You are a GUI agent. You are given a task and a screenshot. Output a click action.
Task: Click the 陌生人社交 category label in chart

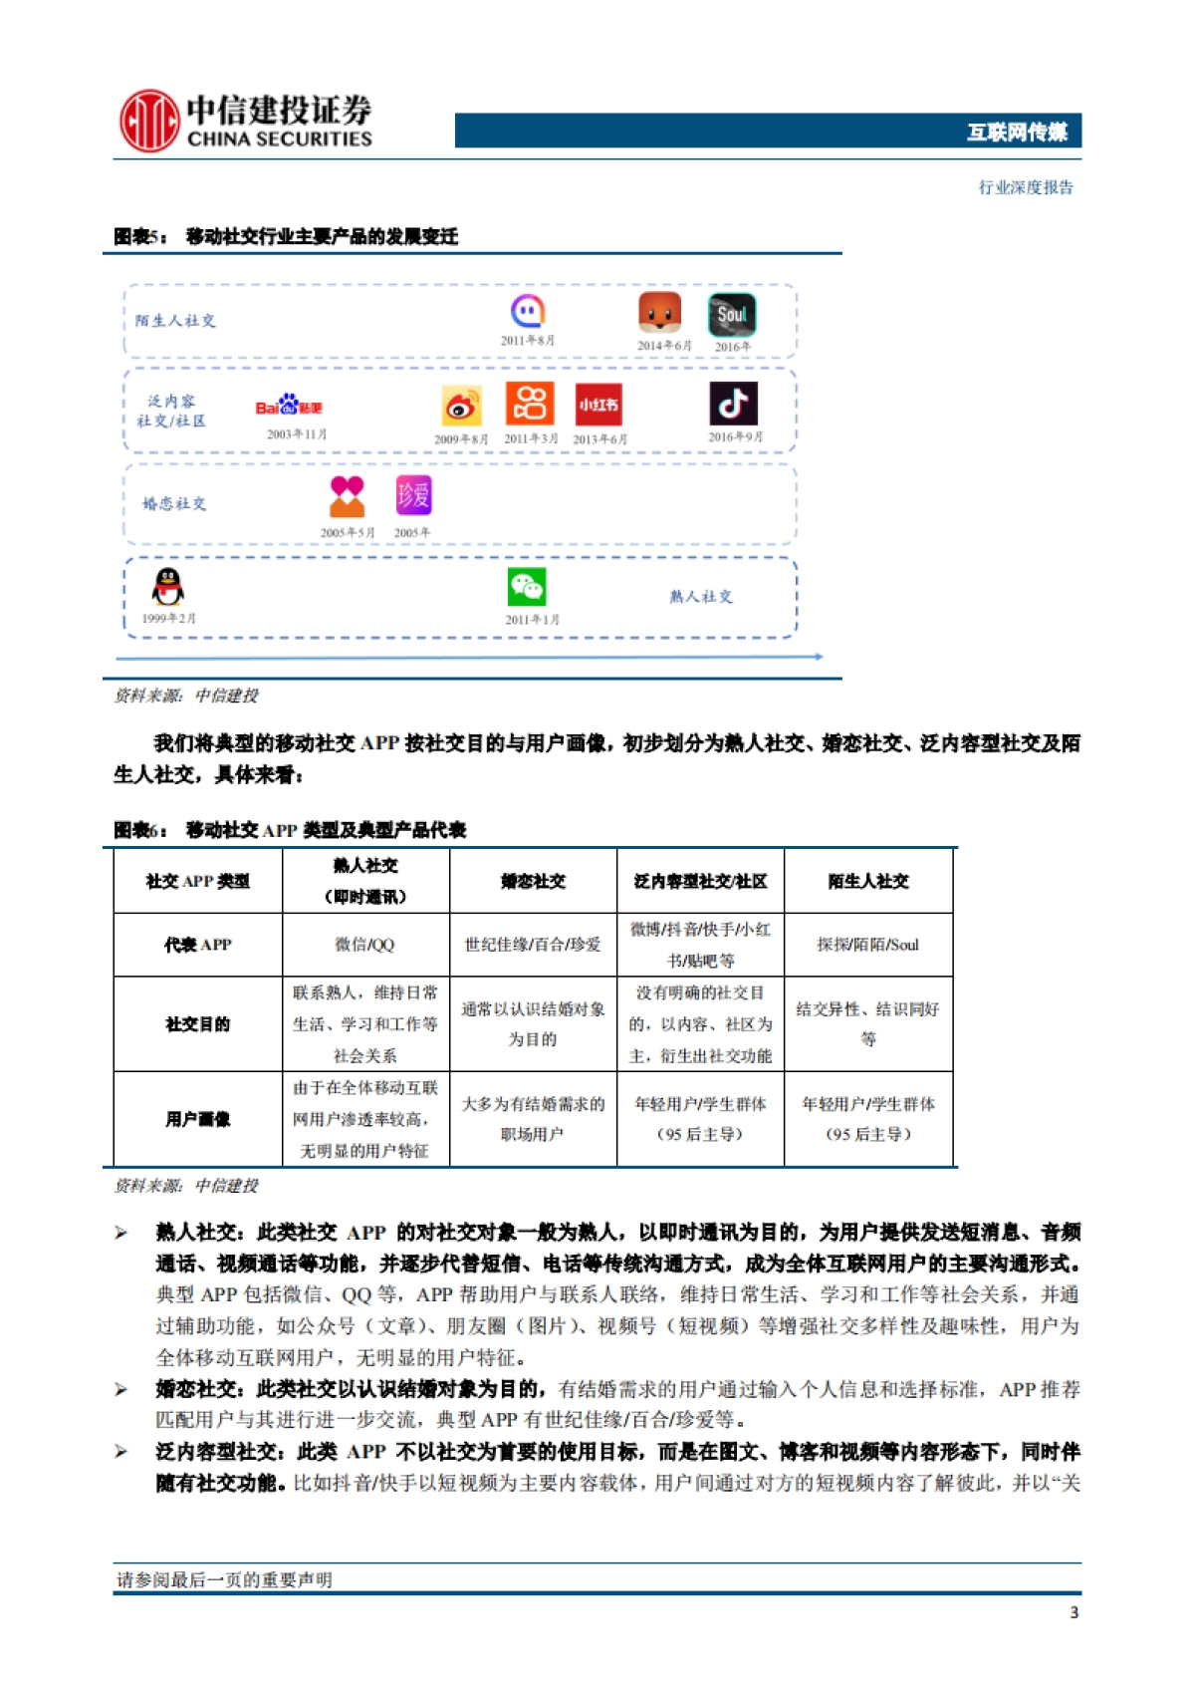(x=175, y=321)
